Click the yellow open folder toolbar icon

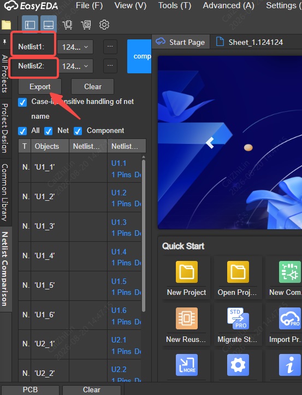(x=6, y=25)
